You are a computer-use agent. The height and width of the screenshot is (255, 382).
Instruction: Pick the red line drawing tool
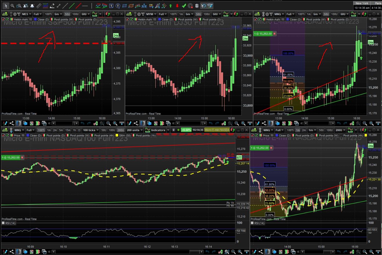[78, 6]
